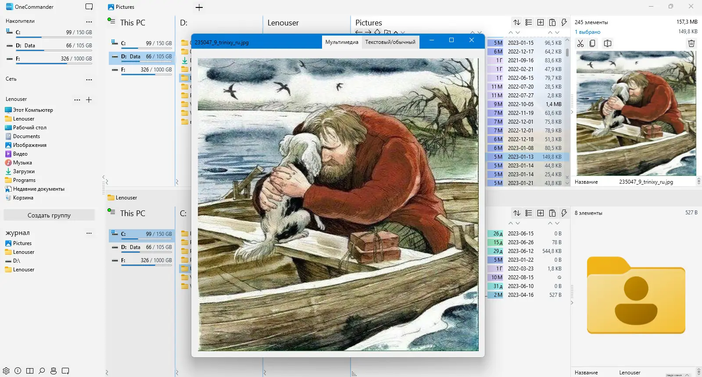Open Documents in favorites
The width and height of the screenshot is (702, 377).
tap(22, 136)
